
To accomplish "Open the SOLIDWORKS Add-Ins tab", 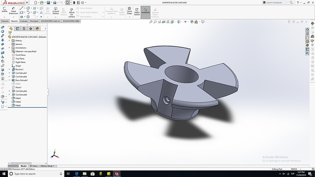I will click(50, 21).
